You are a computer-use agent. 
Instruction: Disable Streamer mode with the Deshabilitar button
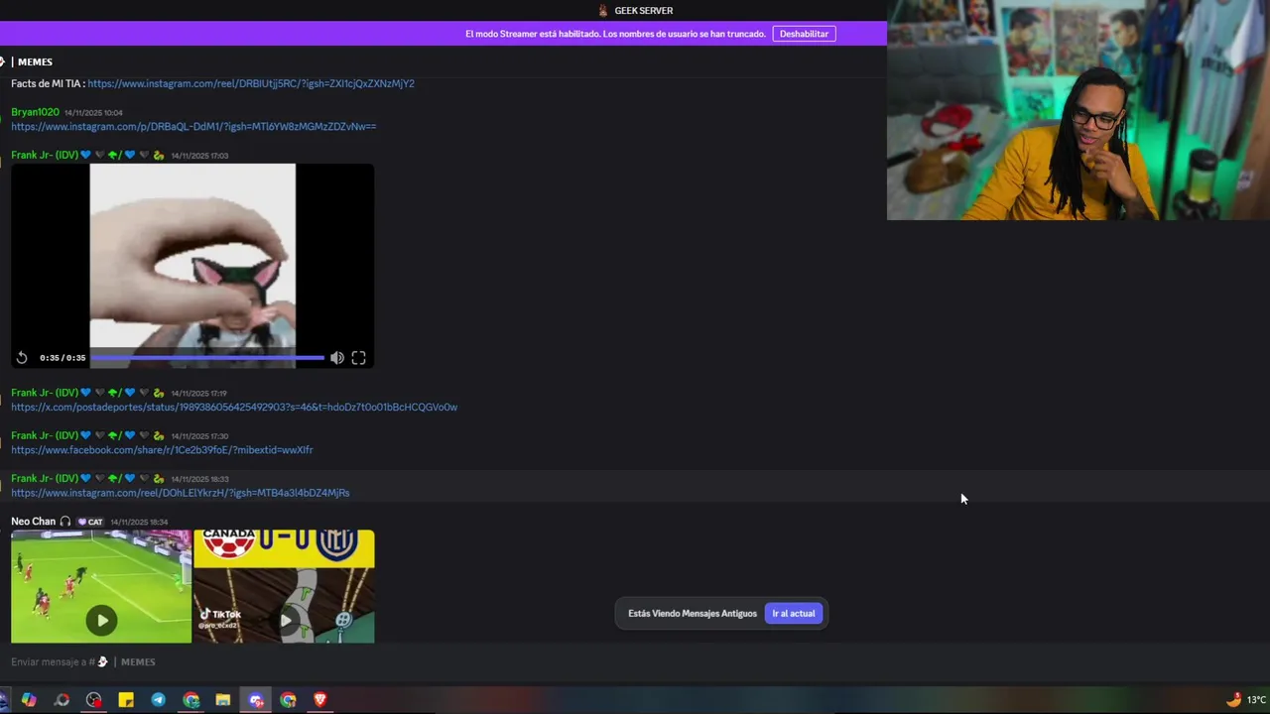(804, 34)
